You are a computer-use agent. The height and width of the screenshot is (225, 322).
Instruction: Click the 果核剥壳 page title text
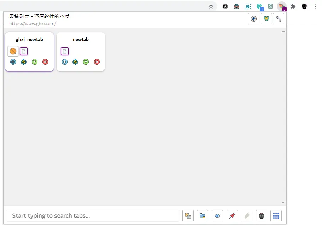39,16
